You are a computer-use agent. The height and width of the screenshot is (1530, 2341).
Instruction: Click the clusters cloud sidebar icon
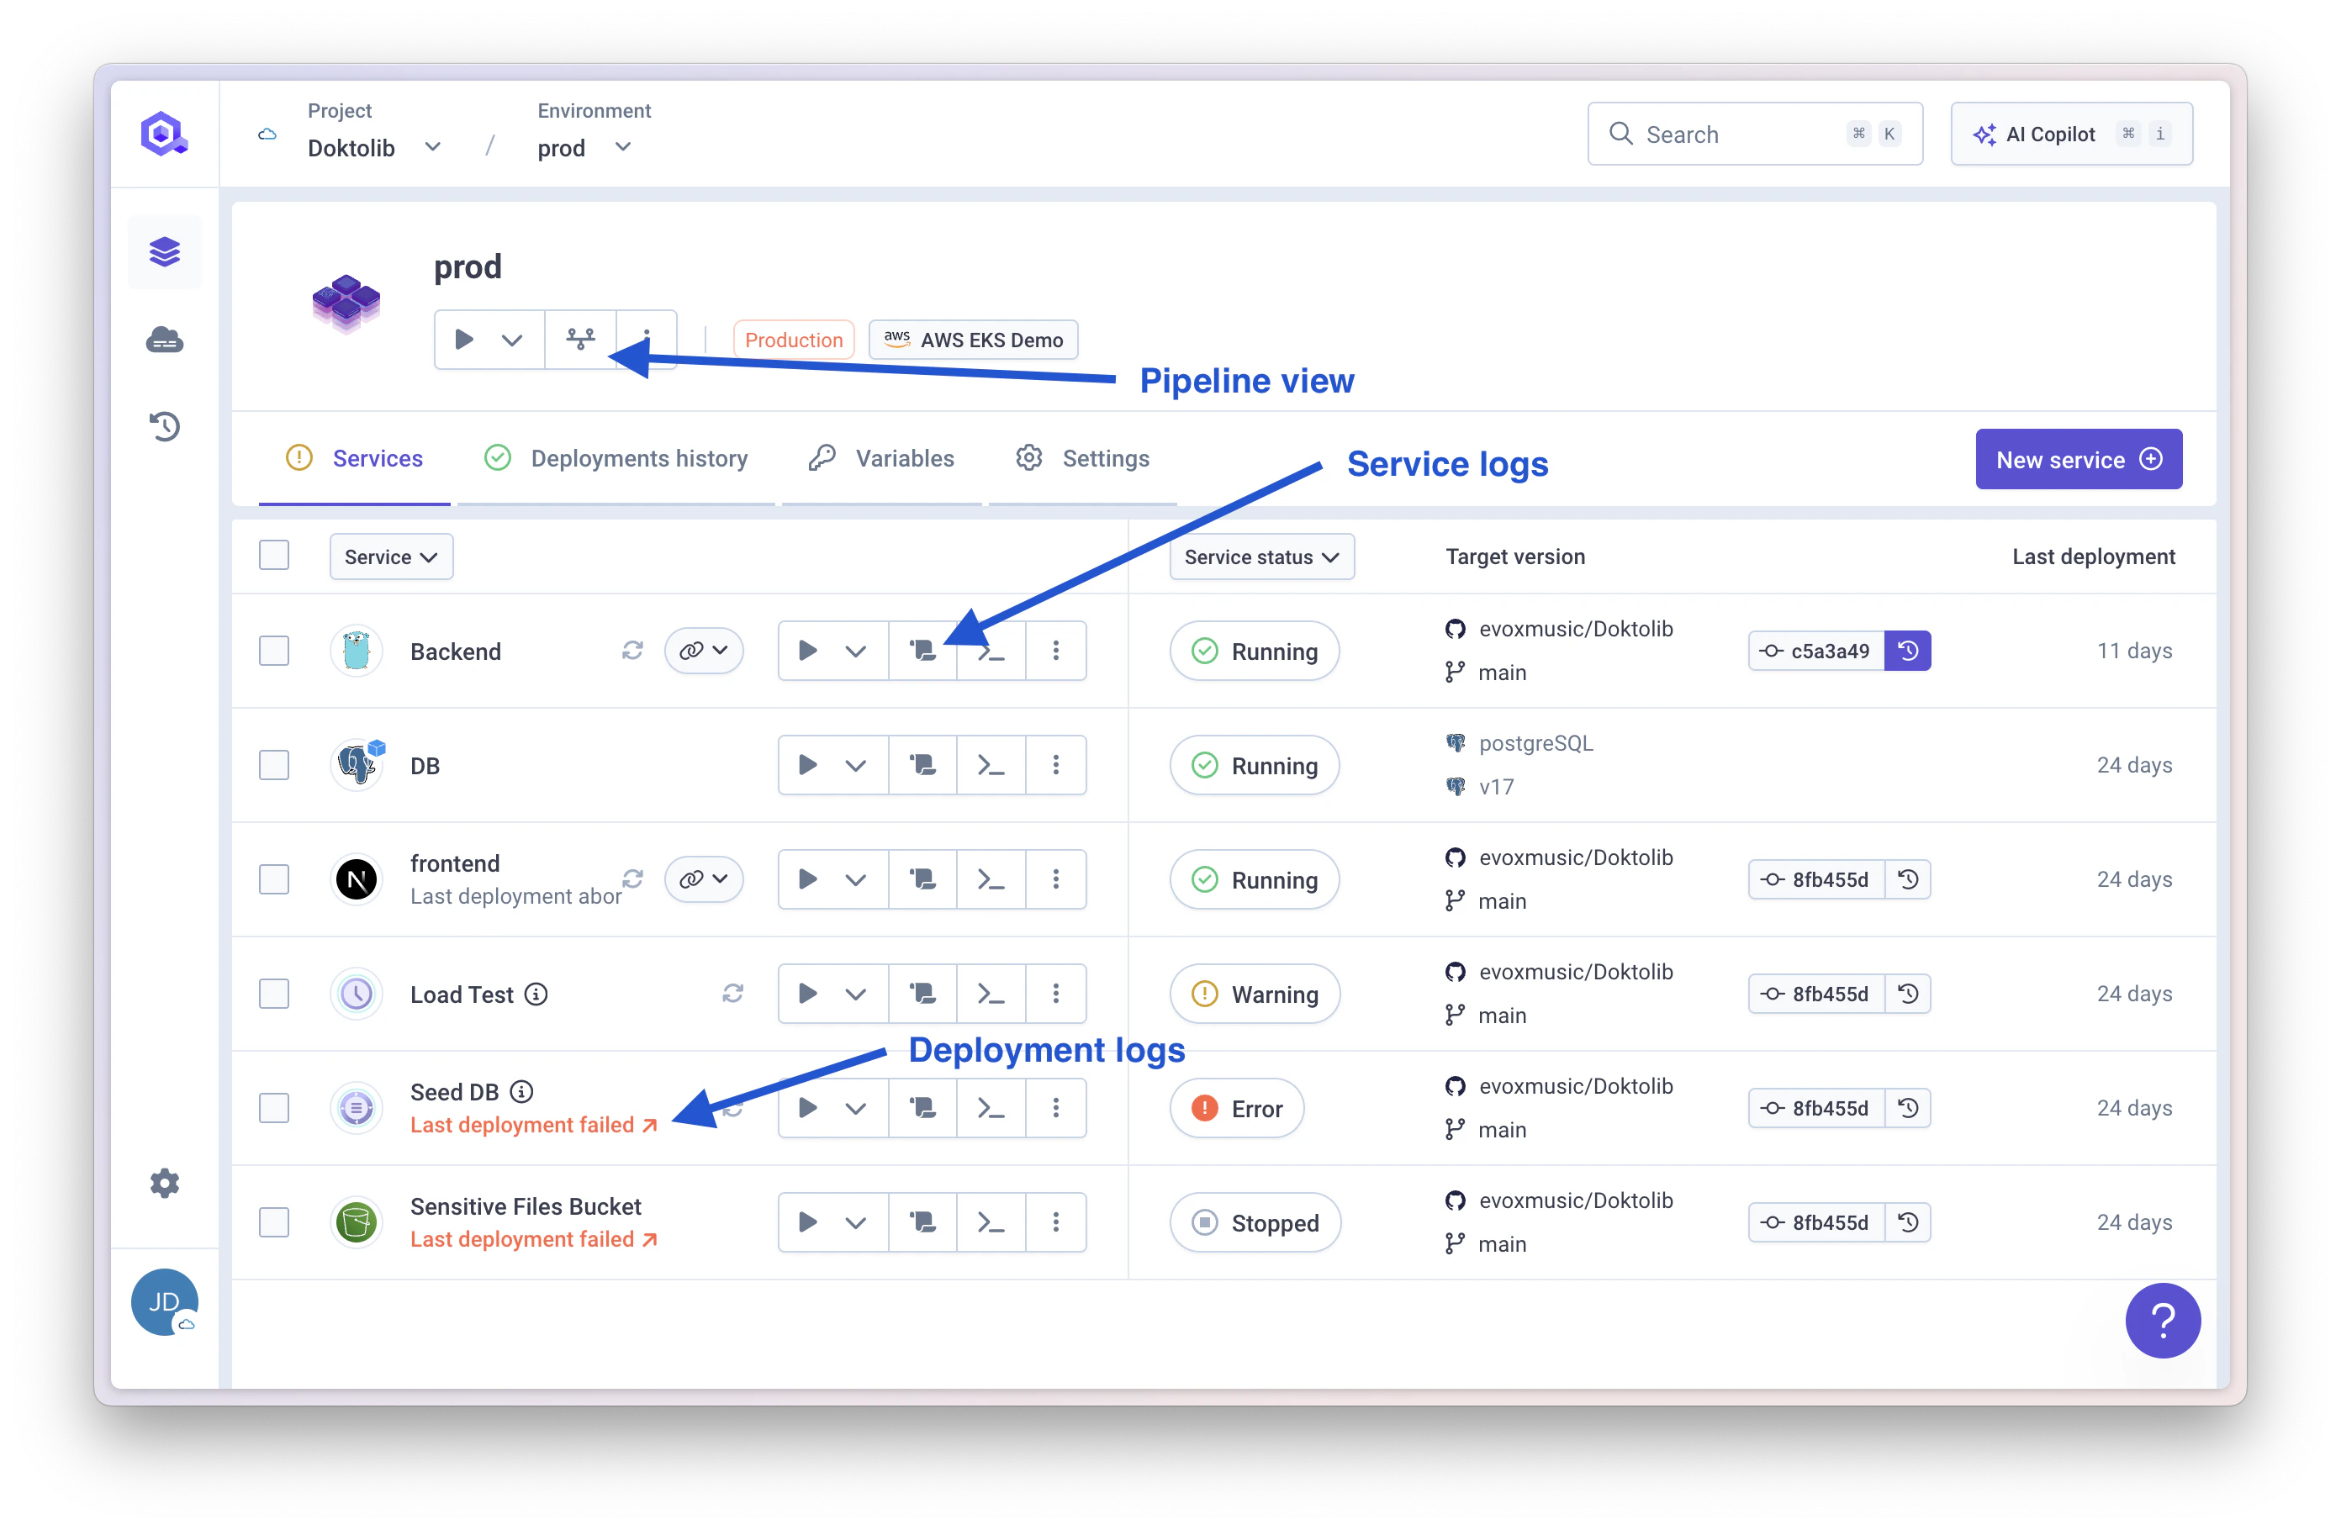tap(164, 340)
